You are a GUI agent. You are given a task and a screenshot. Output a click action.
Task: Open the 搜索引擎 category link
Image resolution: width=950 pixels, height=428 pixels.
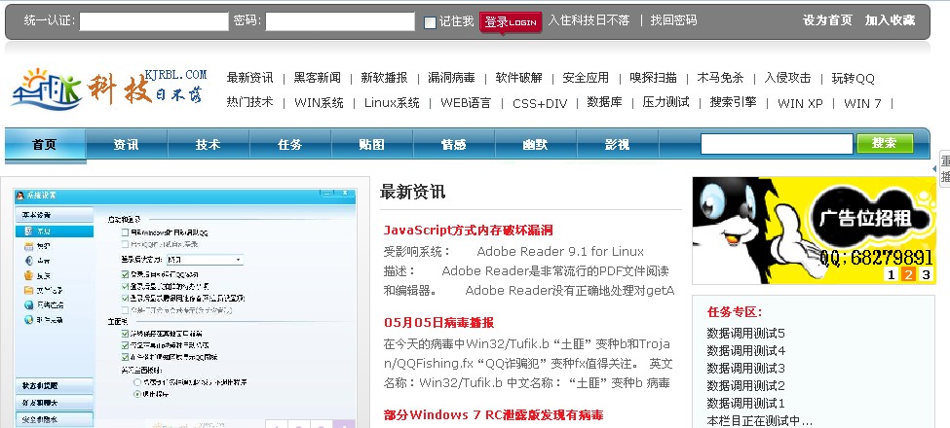pos(733,102)
